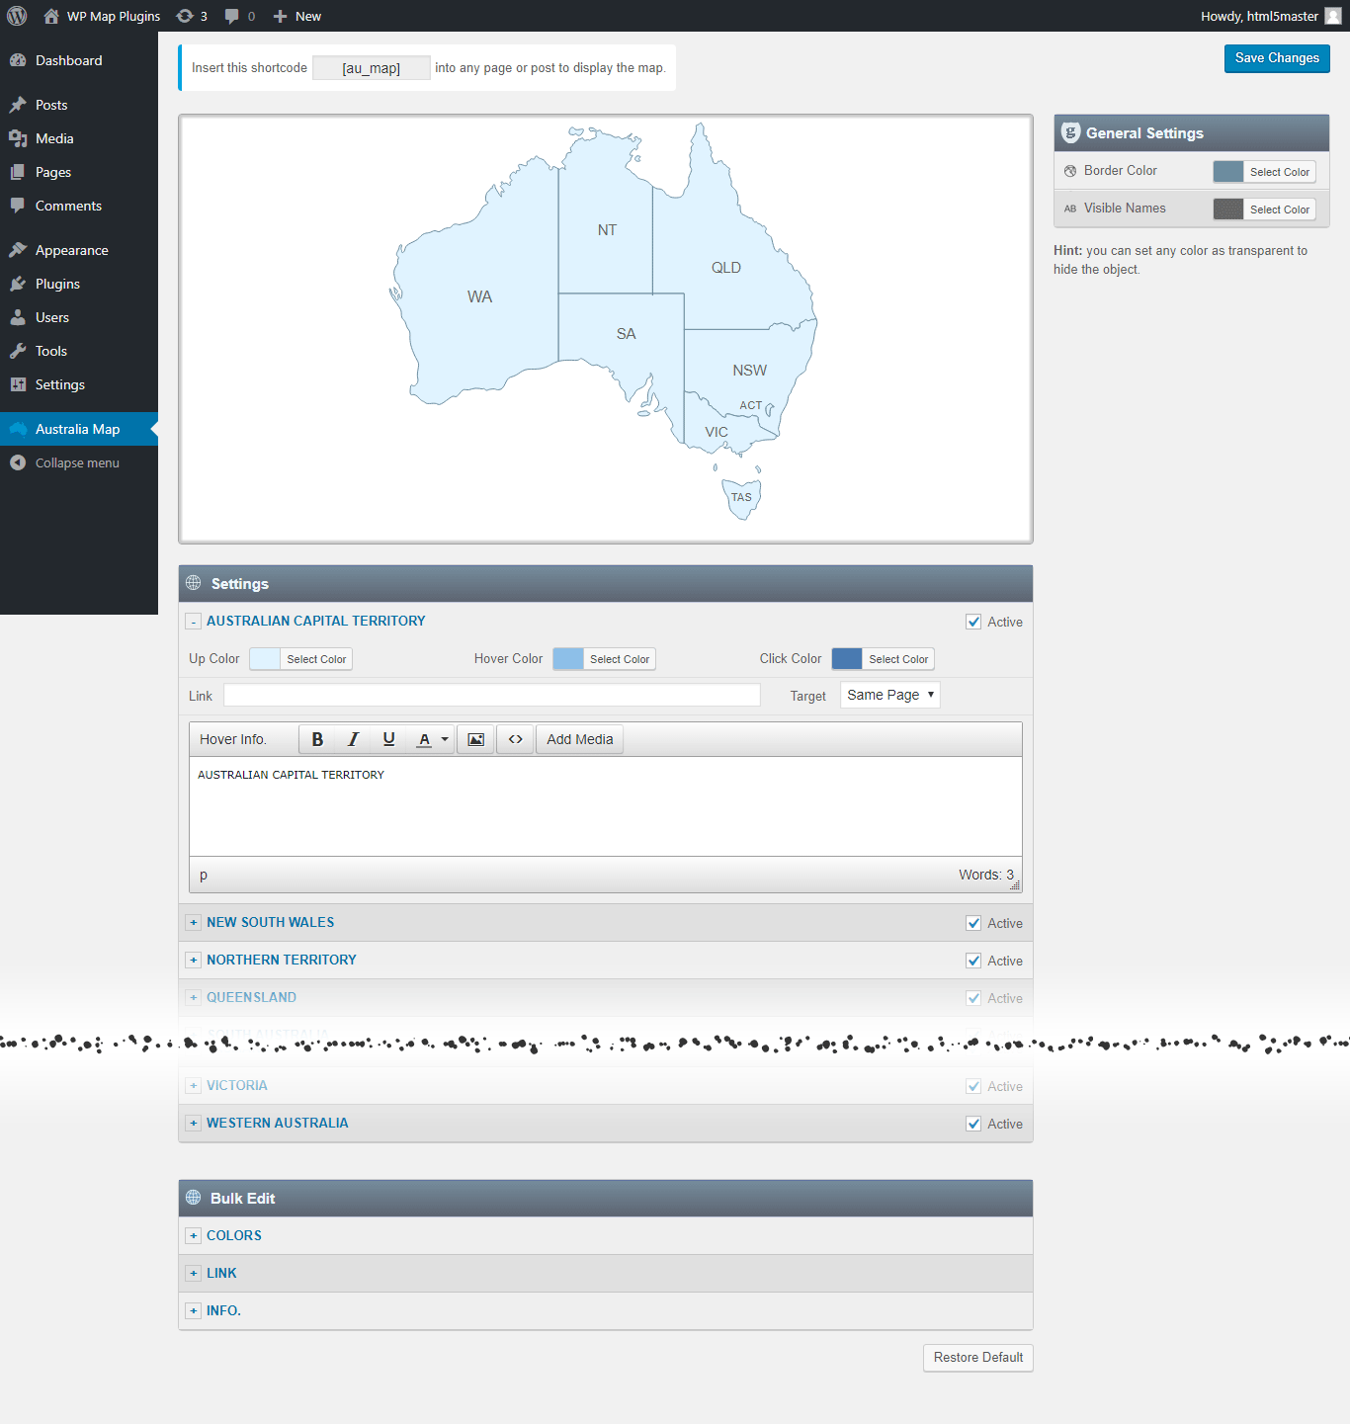Image resolution: width=1350 pixels, height=1424 pixels.
Task: Click Select Color for Visible Names
Action: [x=1280, y=209]
